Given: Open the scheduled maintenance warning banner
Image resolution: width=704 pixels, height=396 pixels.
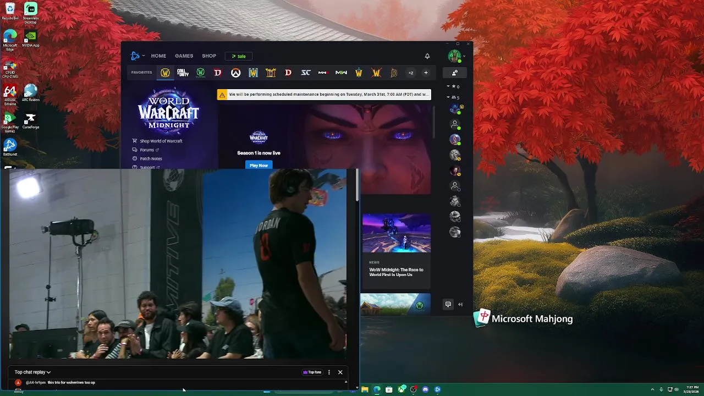Looking at the screenshot, I should click(324, 95).
